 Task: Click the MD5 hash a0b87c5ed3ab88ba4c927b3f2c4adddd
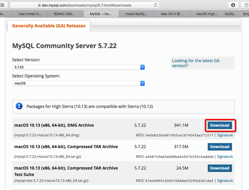[x=179, y=157]
